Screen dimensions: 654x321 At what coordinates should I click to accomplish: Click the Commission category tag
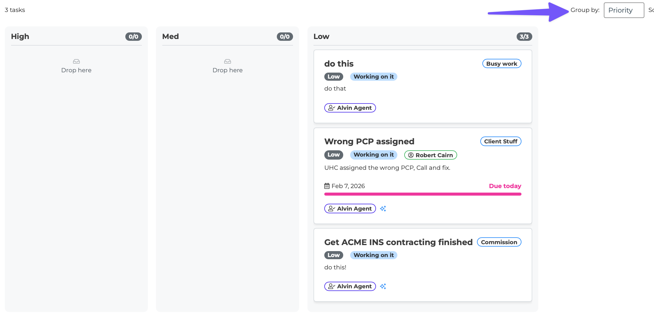tap(499, 242)
